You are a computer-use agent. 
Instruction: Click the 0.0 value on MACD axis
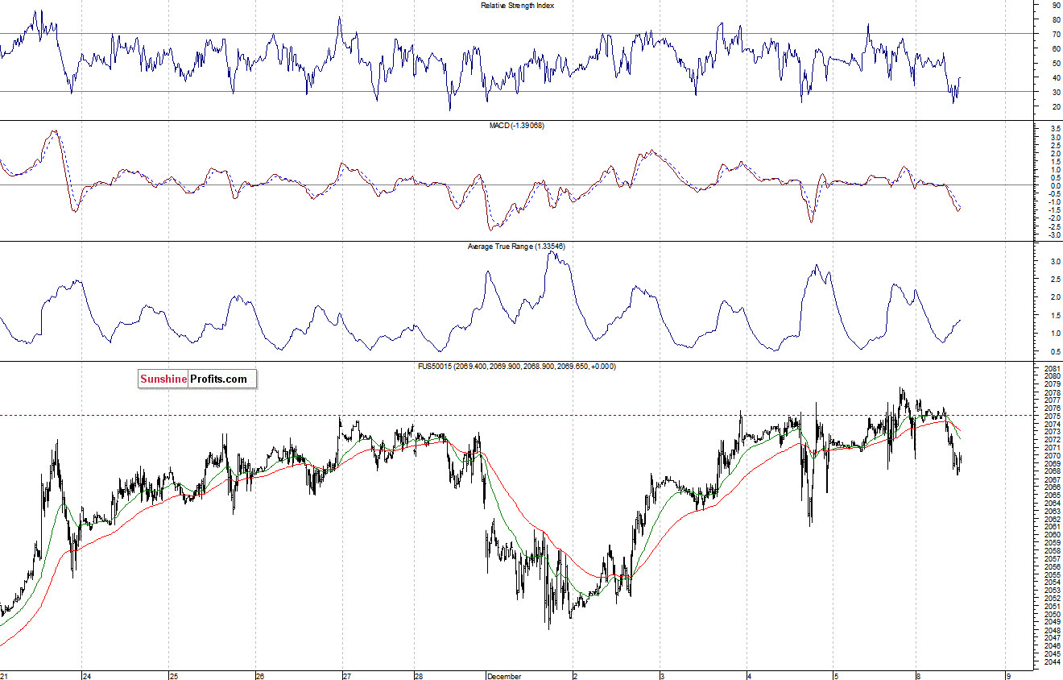[x=1056, y=185]
